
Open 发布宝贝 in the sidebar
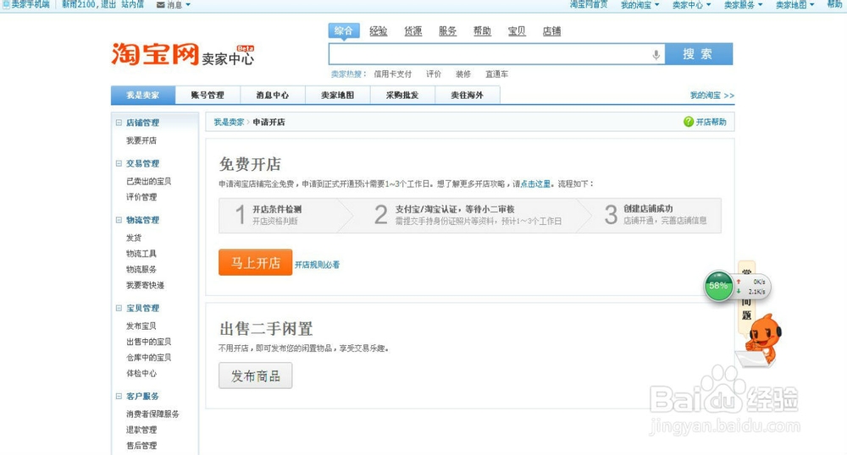141,326
